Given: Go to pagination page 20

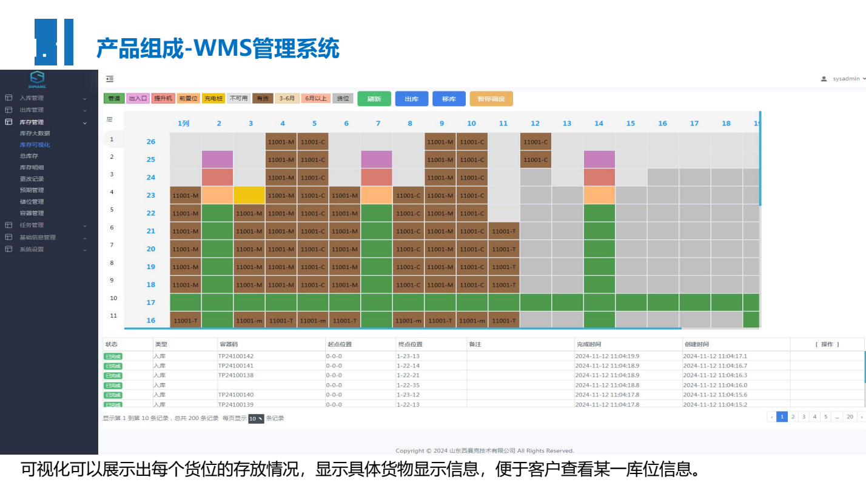Looking at the screenshot, I should pyautogui.click(x=850, y=417).
